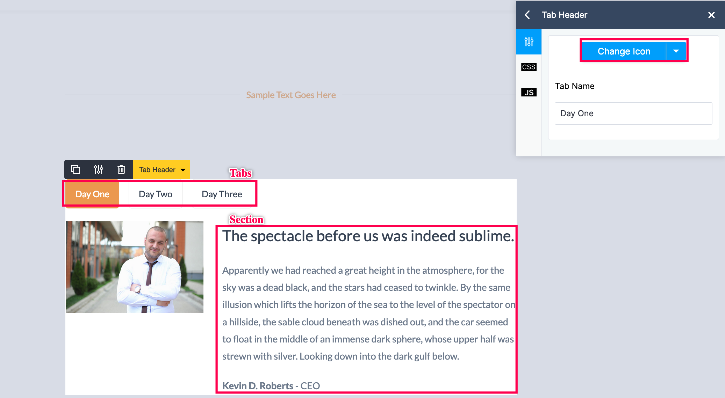The width and height of the screenshot is (725, 398).
Task: Select the Day One tab
Action: click(x=92, y=194)
